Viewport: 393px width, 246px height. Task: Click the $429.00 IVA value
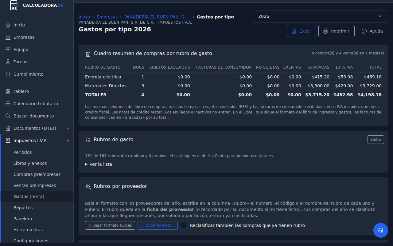(344, 86)
